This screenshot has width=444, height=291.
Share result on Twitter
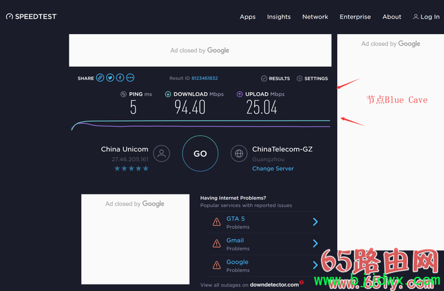(110, 78)
